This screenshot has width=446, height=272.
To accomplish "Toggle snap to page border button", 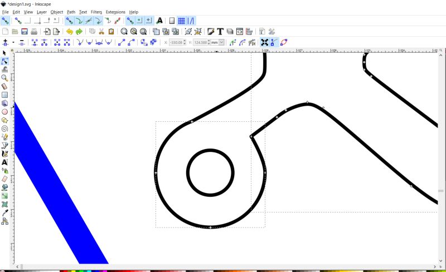I will coord(172,21).
